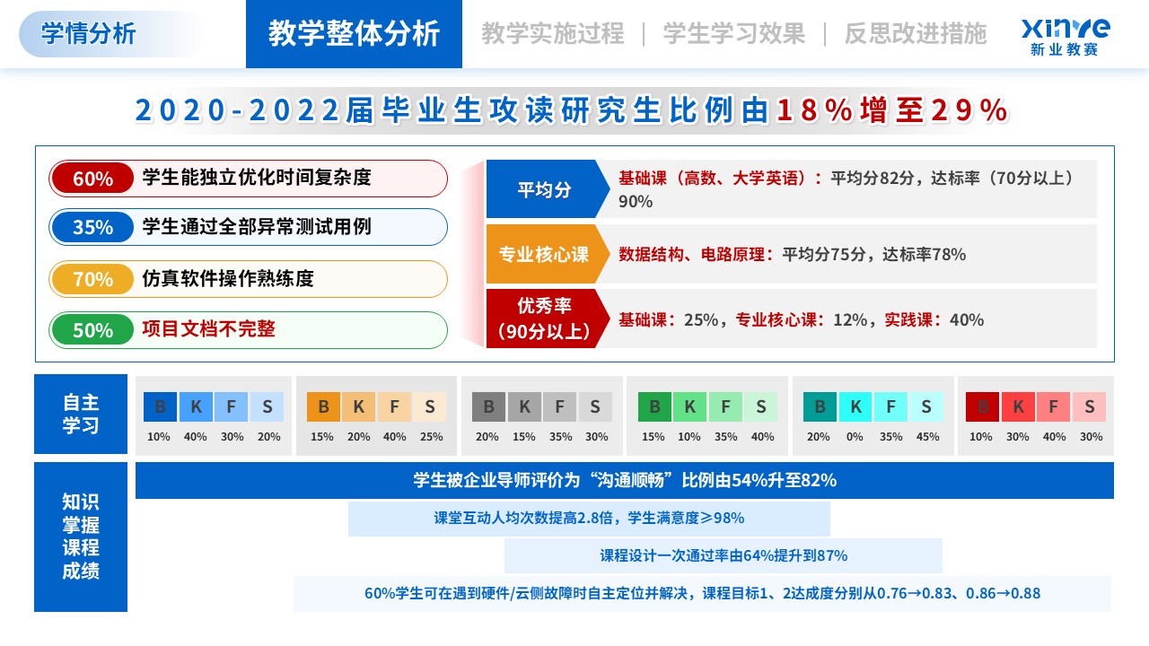Image resolution: width=1149 pixels, height=646 pixels.
Task: Click the 知识掌握课程成绩 side label
Action: (81, 537)
